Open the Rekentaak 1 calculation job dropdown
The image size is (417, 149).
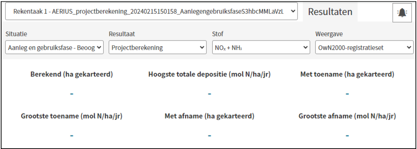click(x=151, y=11)
